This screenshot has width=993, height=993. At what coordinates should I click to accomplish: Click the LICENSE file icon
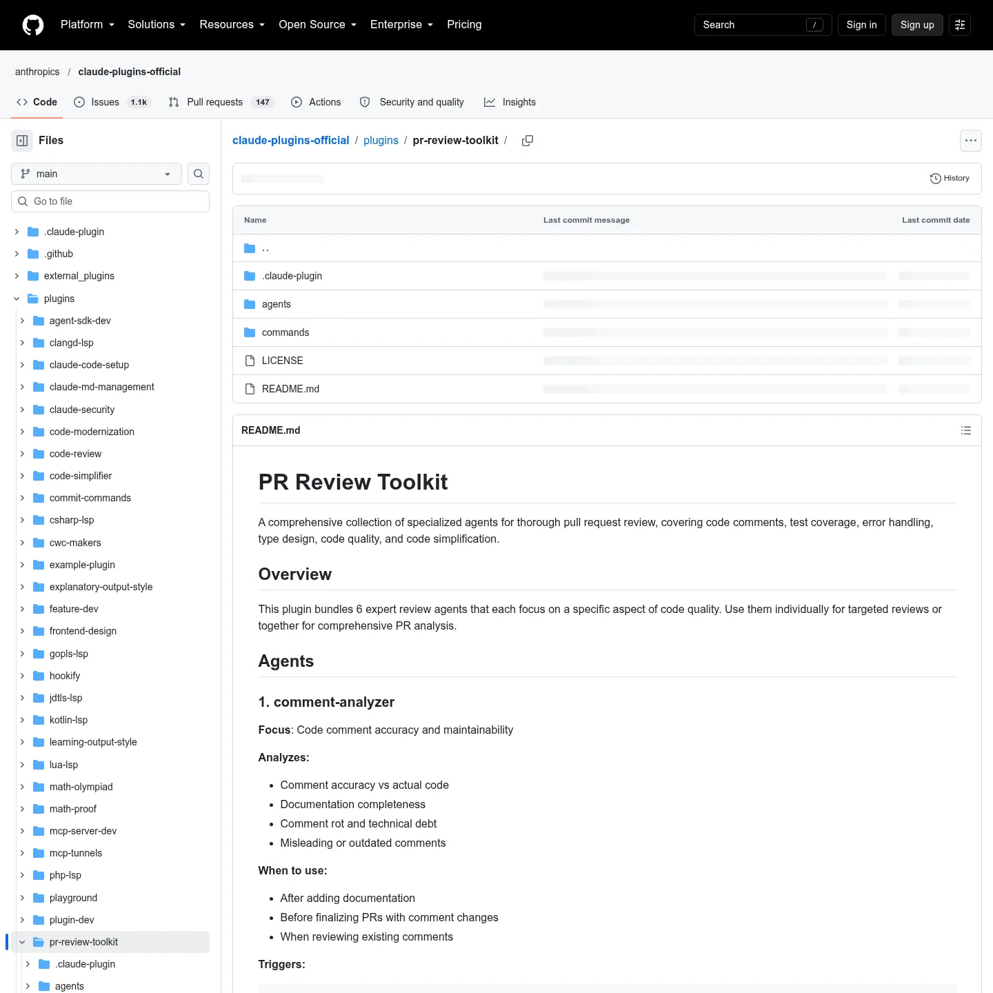[x=250, y=361]
